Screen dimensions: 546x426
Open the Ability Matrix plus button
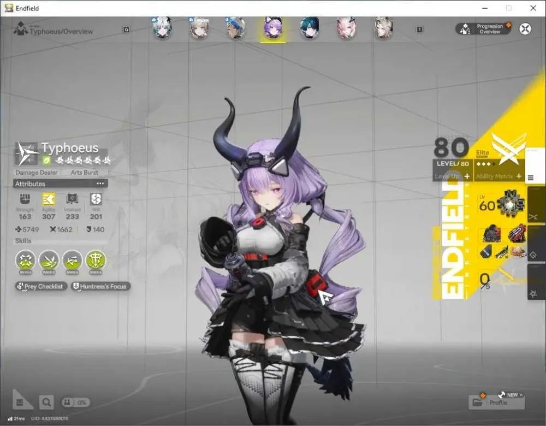tap(519, 176)
